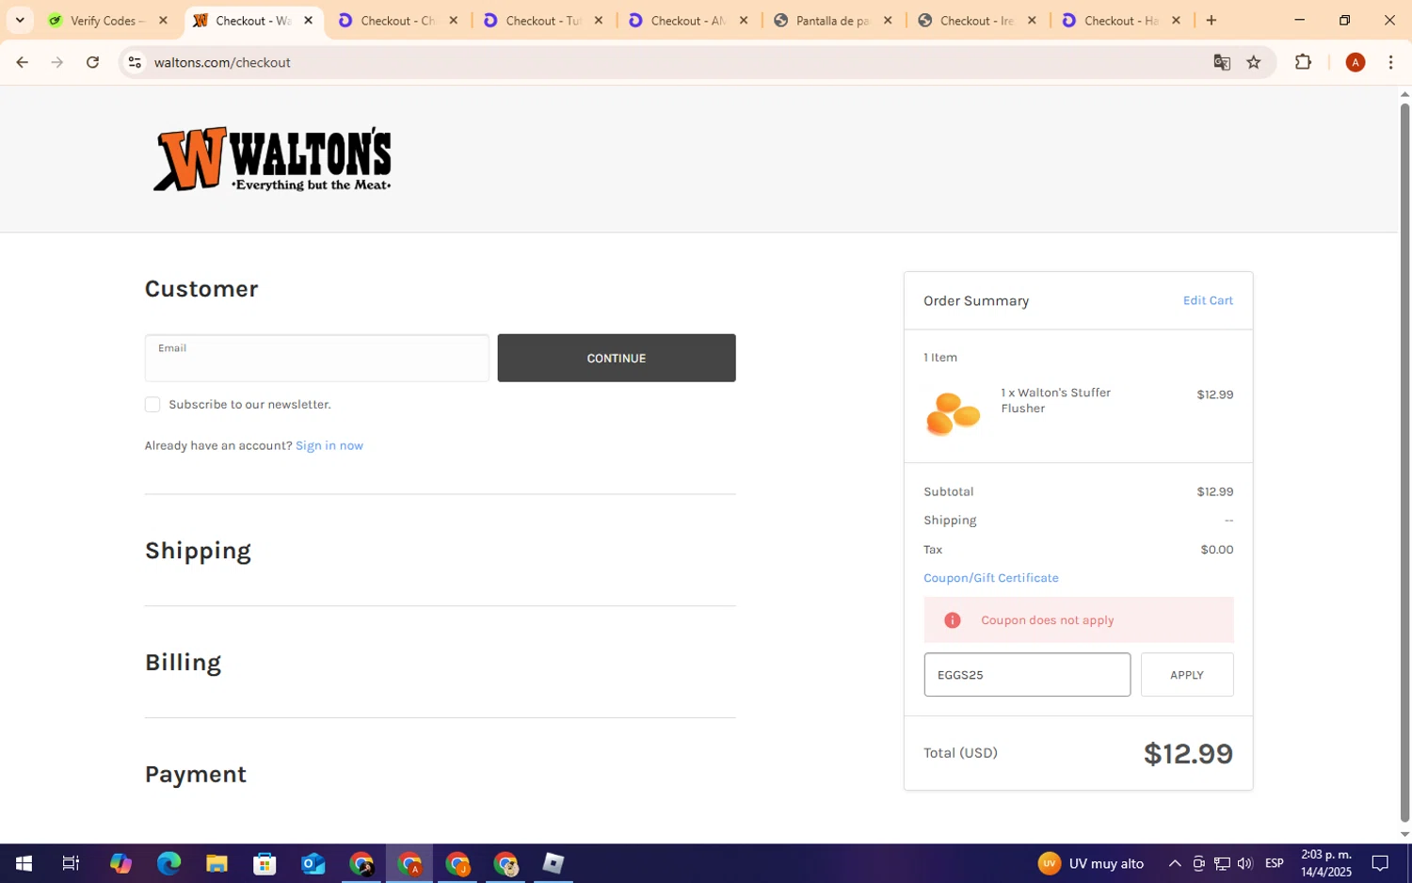
Task: Check Subscribe to our newsletter
Action: (152, 405)
